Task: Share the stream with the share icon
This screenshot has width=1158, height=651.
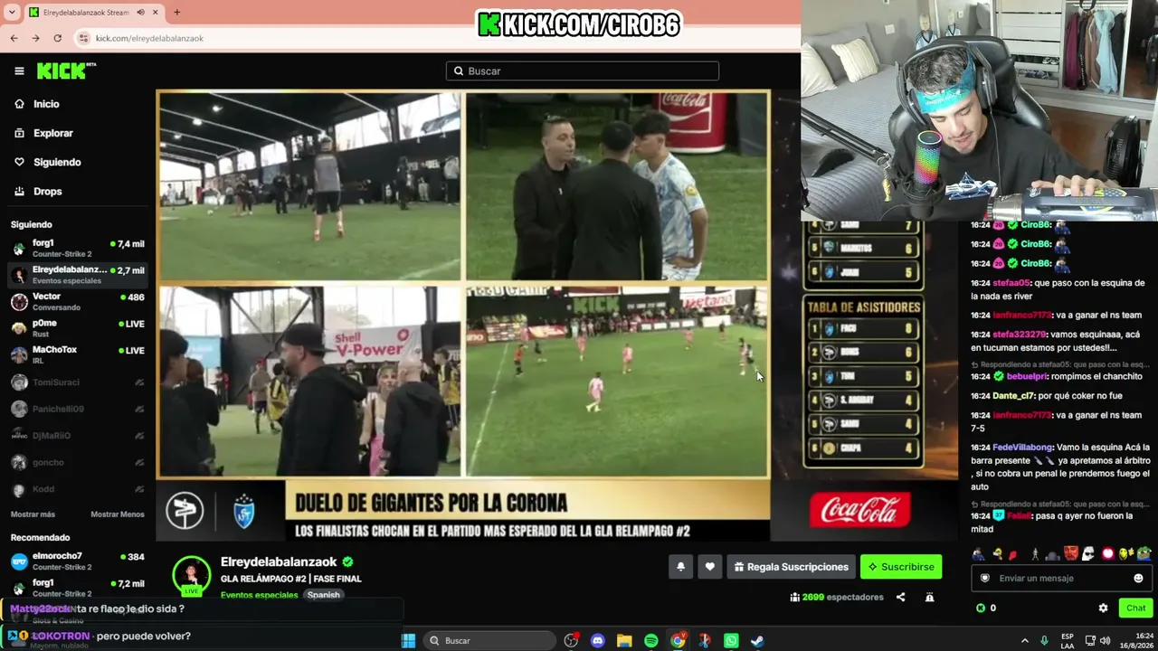Action: click(x=900, y=597)
